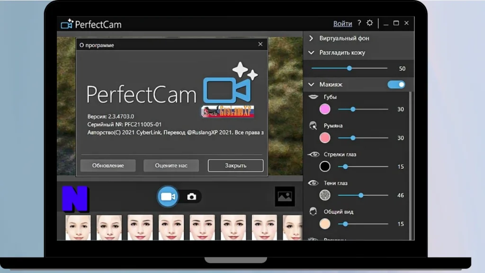Click the face icon beside Общий вид
485x273 pixels.
click(313, 211)
